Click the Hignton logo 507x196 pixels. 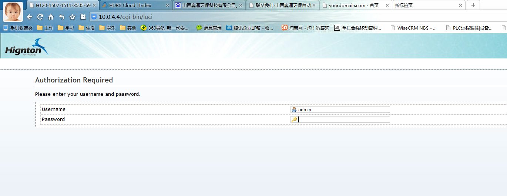pos(26,47)
